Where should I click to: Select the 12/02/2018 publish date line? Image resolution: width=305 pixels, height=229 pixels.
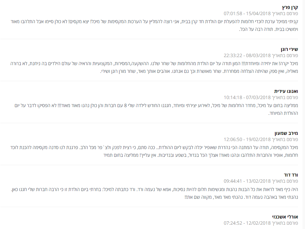(261, 223)
